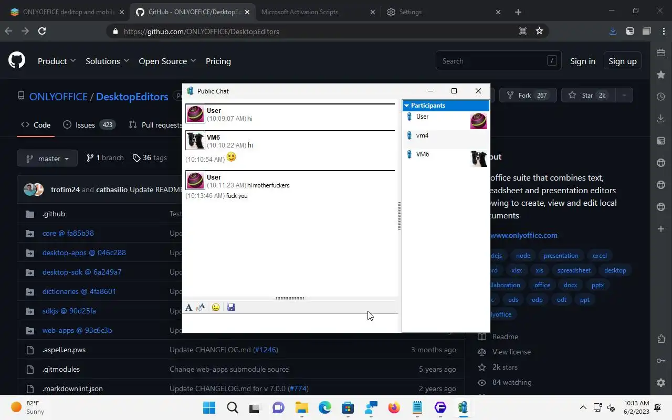The image size is (672, 420).
Task: Go back with browser back arrow
Action: (8, 31)
